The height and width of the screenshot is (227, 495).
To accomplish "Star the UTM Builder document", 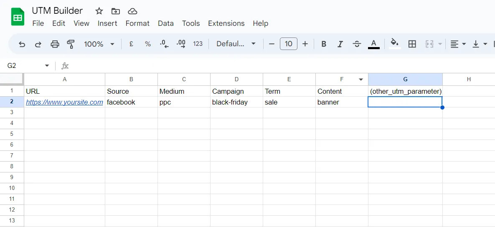I will 99,11.
